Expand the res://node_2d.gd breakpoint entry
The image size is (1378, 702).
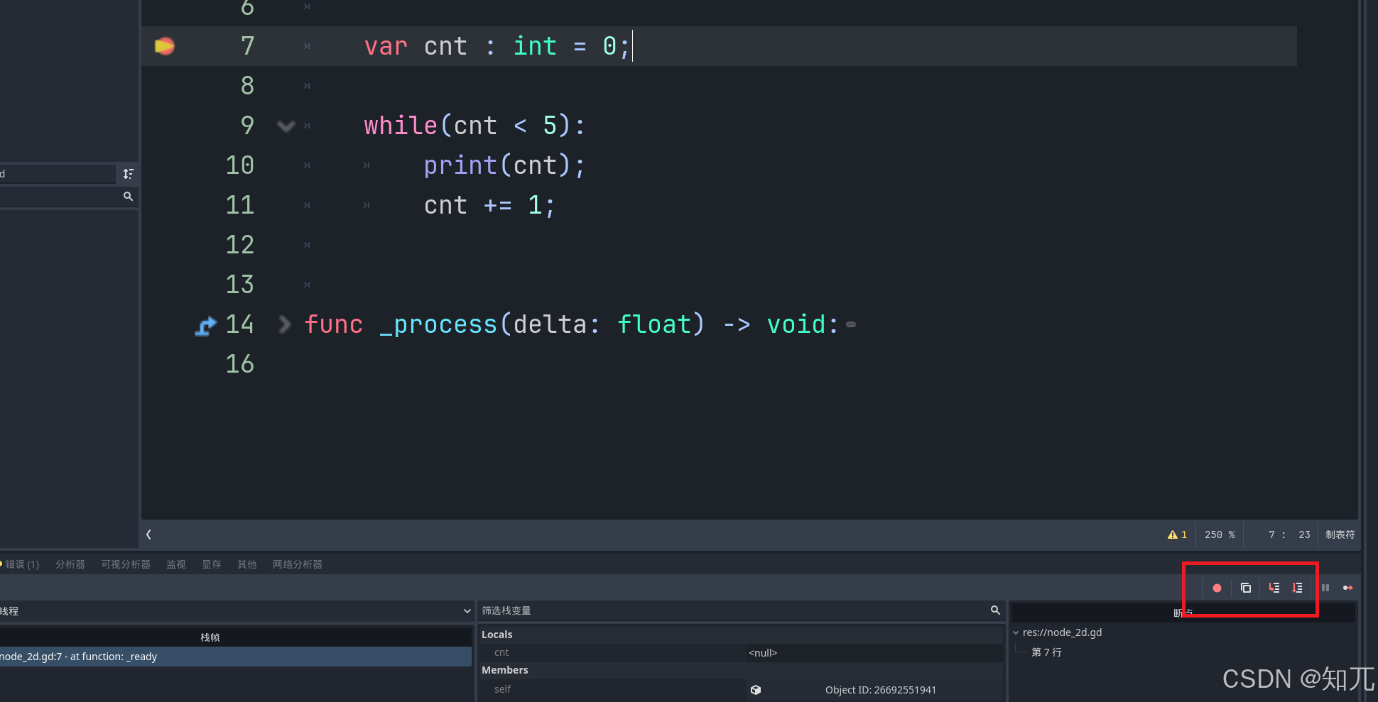(1015, 632)
